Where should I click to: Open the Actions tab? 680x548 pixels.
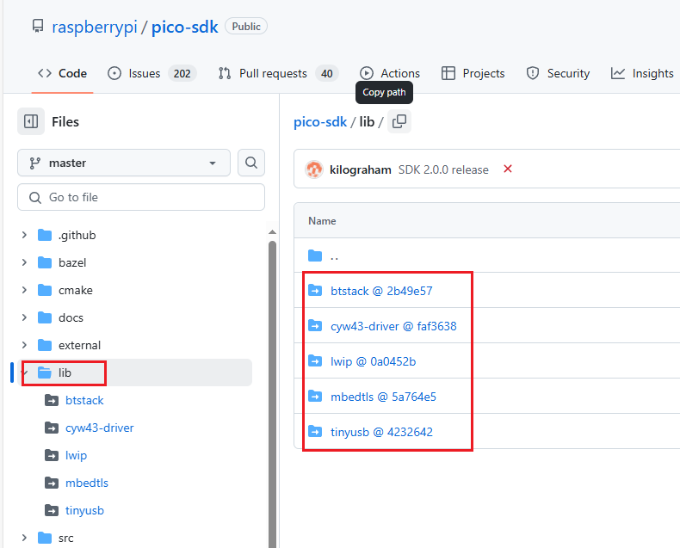[x=390, y=73]
